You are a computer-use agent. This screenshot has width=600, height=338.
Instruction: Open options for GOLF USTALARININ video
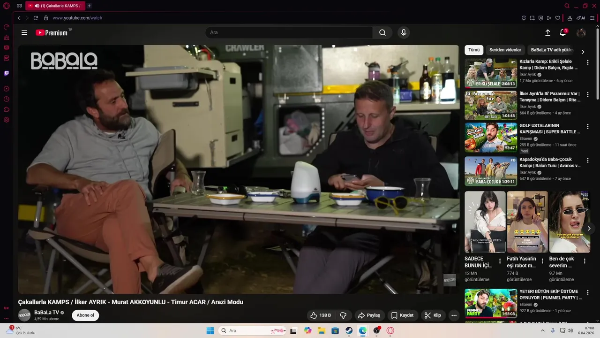(x=588, y=126)
